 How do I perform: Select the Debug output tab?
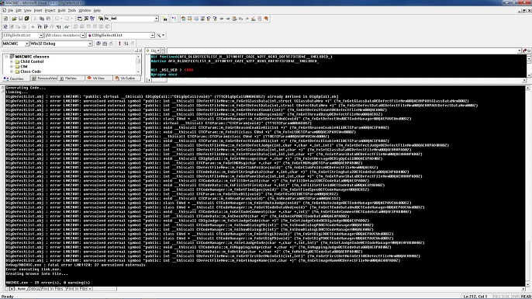pyautogui.click(x=34, y=289)
